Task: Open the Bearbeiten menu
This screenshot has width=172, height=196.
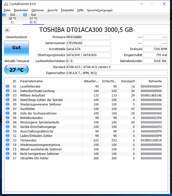Action: coord(21,10)
